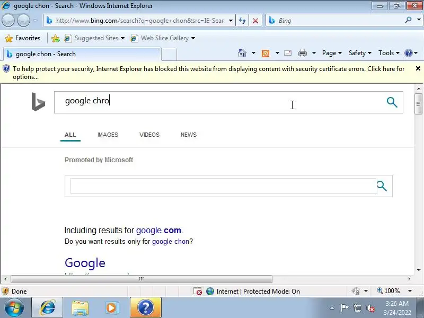Open the Help question mark menu

(x=411, y=53)
